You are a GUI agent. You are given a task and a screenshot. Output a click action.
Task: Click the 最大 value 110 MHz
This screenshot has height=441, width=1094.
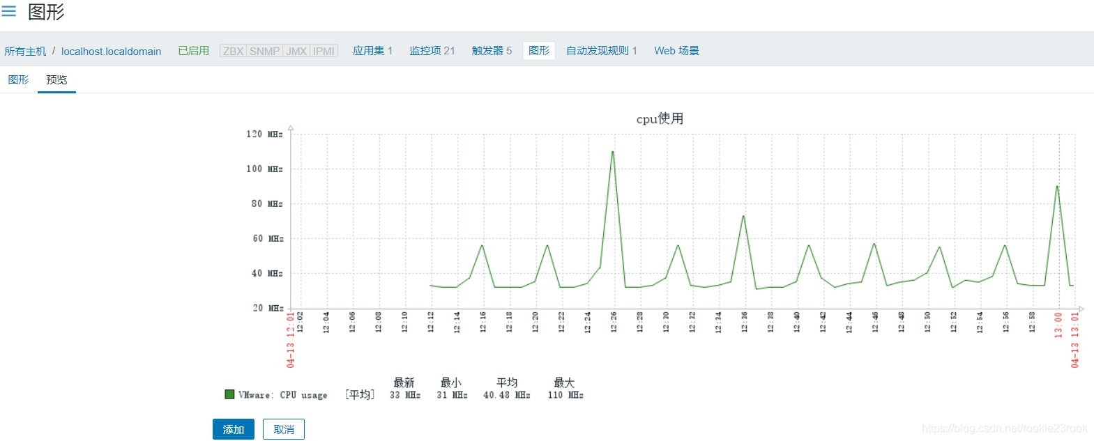[x=565, y=395]
